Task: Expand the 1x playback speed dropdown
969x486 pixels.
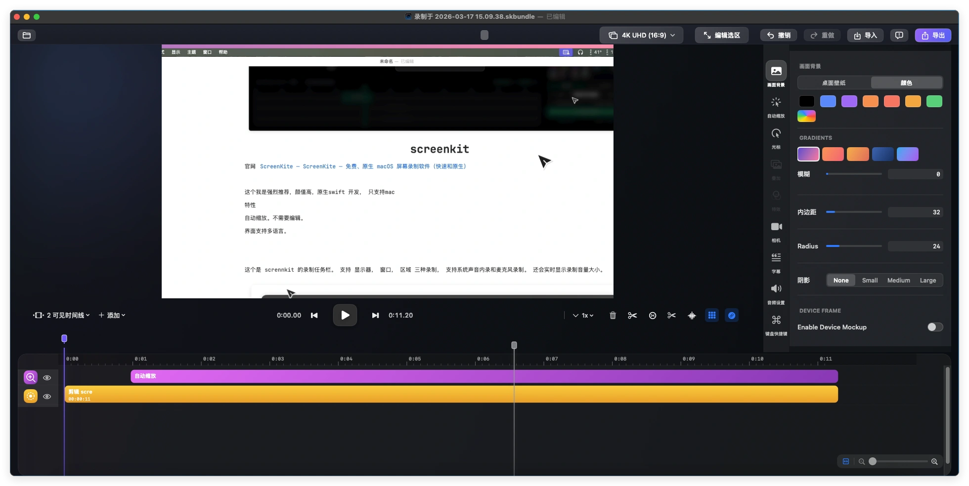Action: pos(583,316)
